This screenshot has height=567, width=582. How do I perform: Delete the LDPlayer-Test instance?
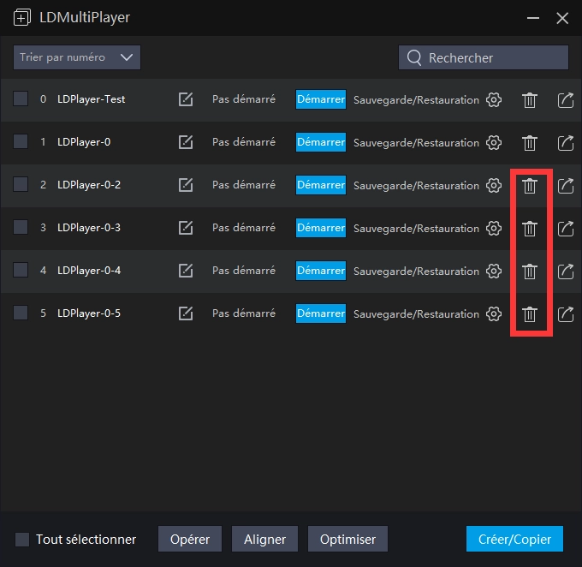530,99
